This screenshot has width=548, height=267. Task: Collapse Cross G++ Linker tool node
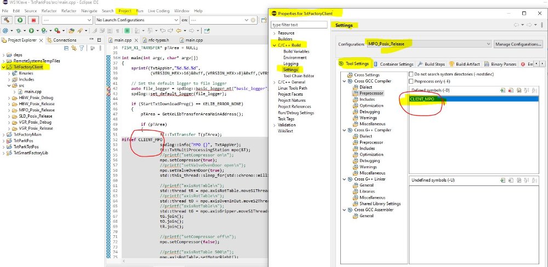(345, 179)
